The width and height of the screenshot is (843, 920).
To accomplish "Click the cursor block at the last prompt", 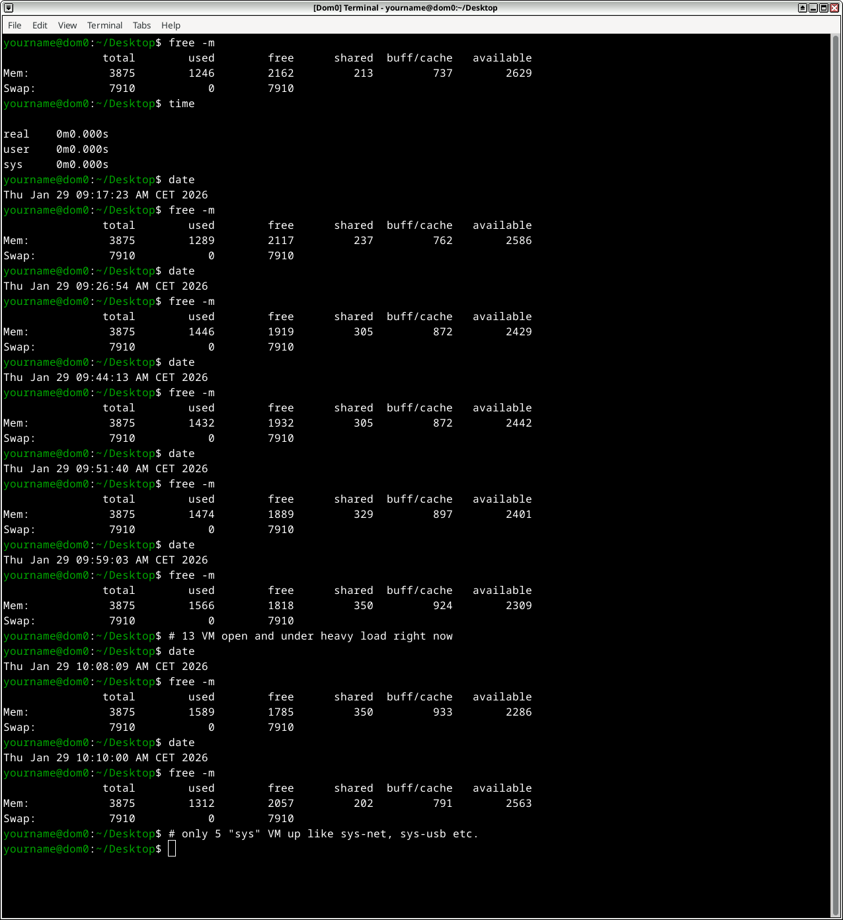I will 172,849.
